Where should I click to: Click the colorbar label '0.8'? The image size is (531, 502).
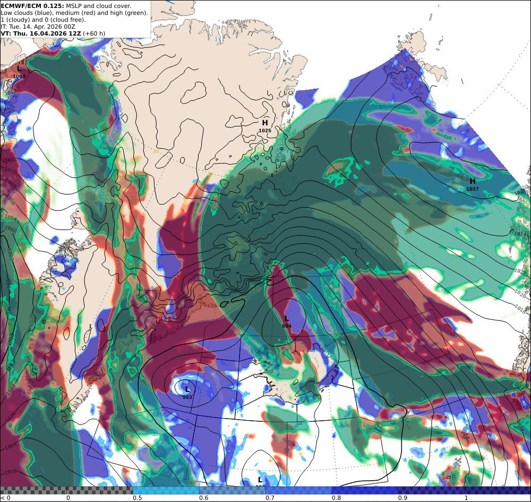click(336, 498)
